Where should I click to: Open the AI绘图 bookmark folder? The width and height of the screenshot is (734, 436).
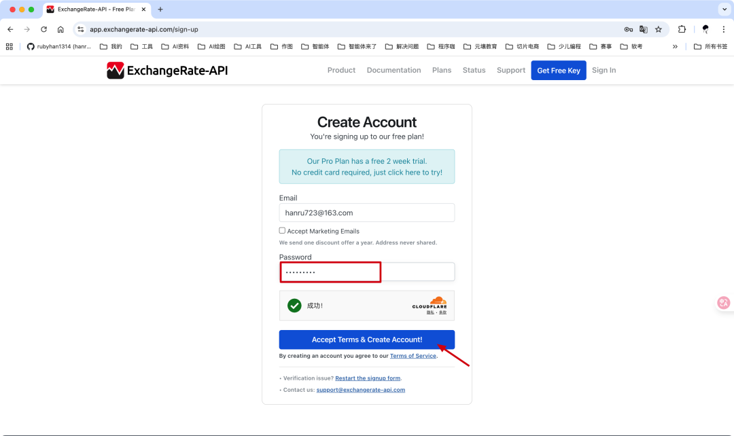pos(211,46)
